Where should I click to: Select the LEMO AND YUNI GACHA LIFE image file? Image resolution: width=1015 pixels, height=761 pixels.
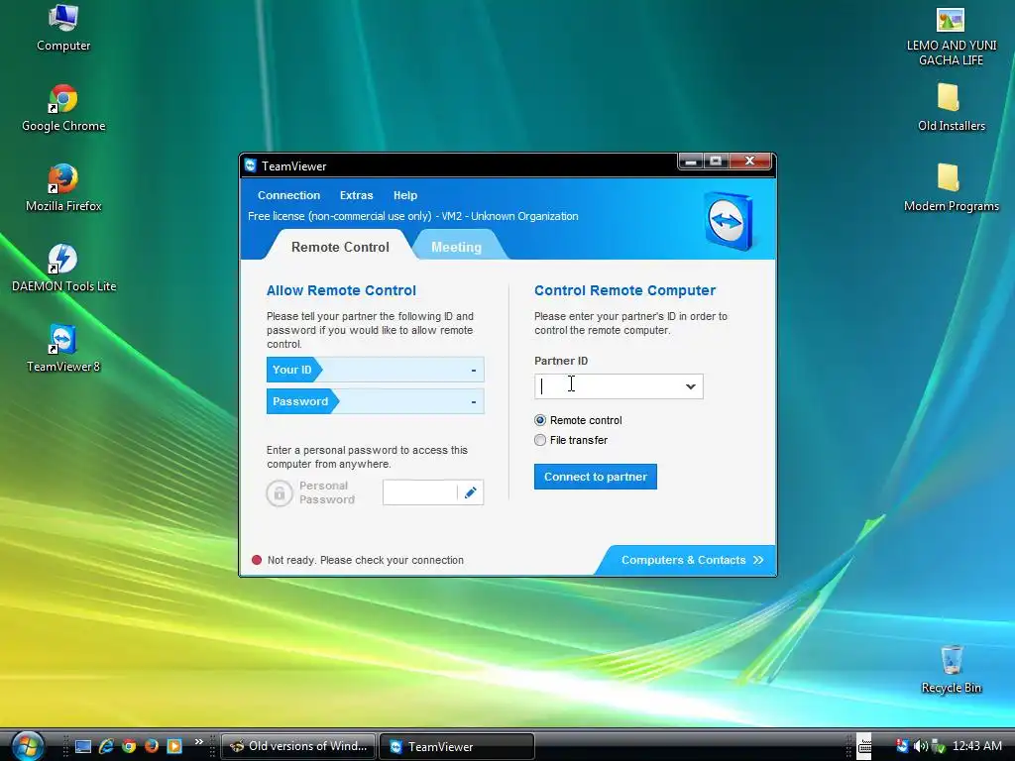(951, 37)
